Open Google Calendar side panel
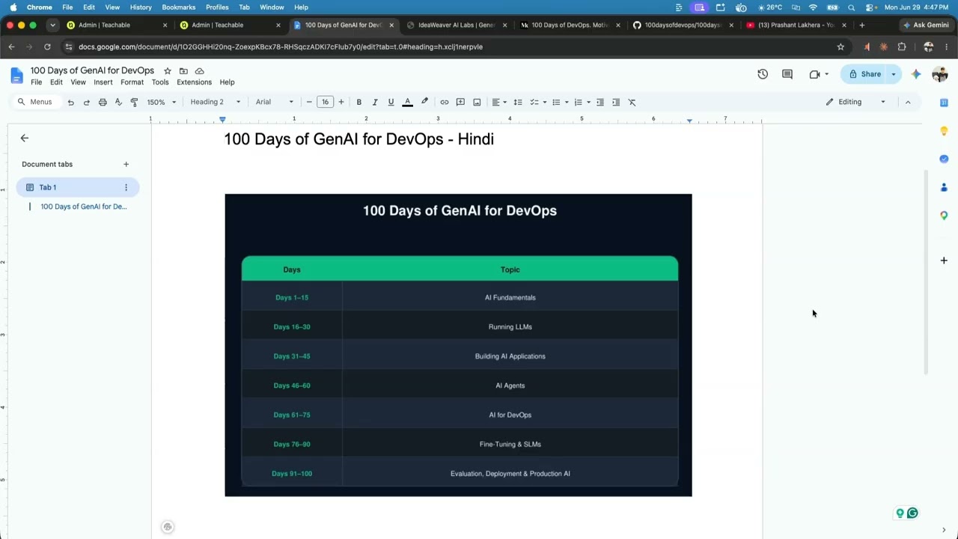 coord(944,103)
